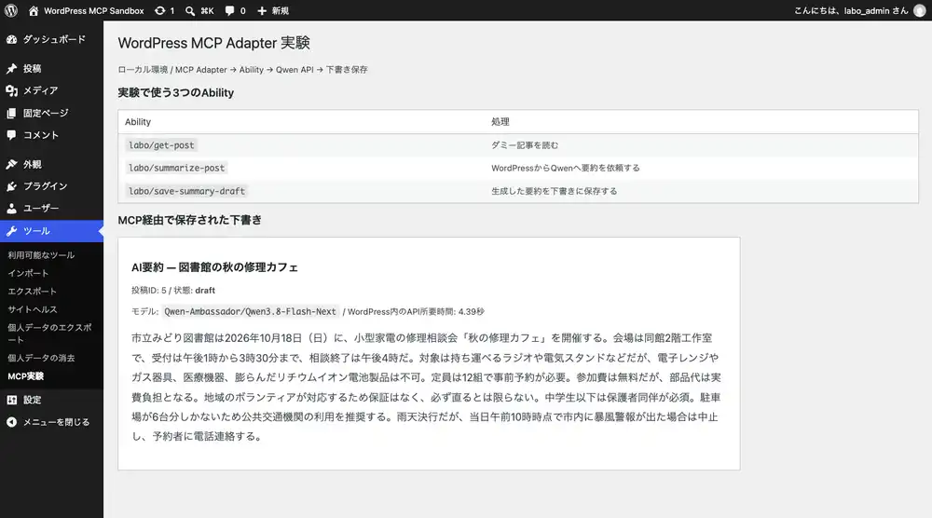The height and width of the screenshot is (518, 932).
Task: Click the 投稿 pin icon
Action: tap(11, 68)
